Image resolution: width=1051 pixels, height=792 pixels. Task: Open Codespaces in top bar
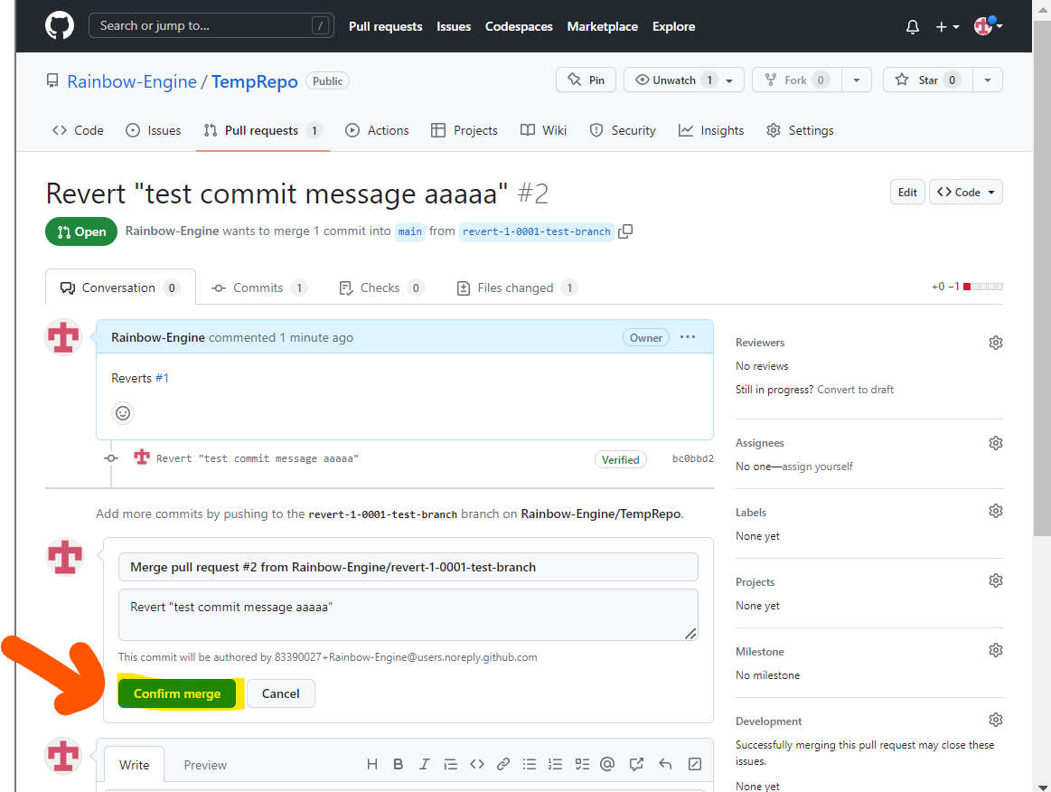[x=519, y=27]
